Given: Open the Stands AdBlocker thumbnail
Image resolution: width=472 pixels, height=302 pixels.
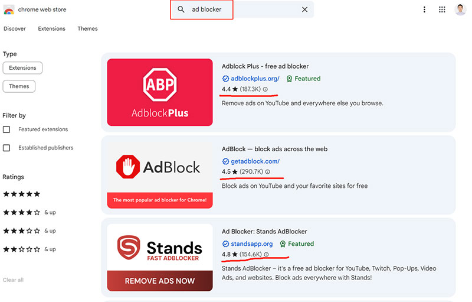Looking at the screenshot, I should [x=160, y=257].
